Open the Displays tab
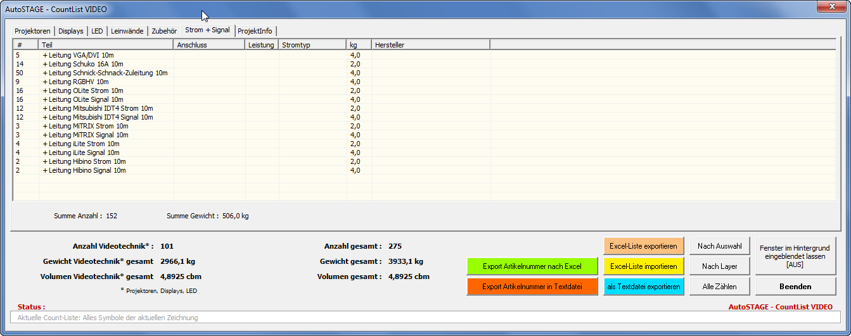The image size is (851, 336). [71, 31]
